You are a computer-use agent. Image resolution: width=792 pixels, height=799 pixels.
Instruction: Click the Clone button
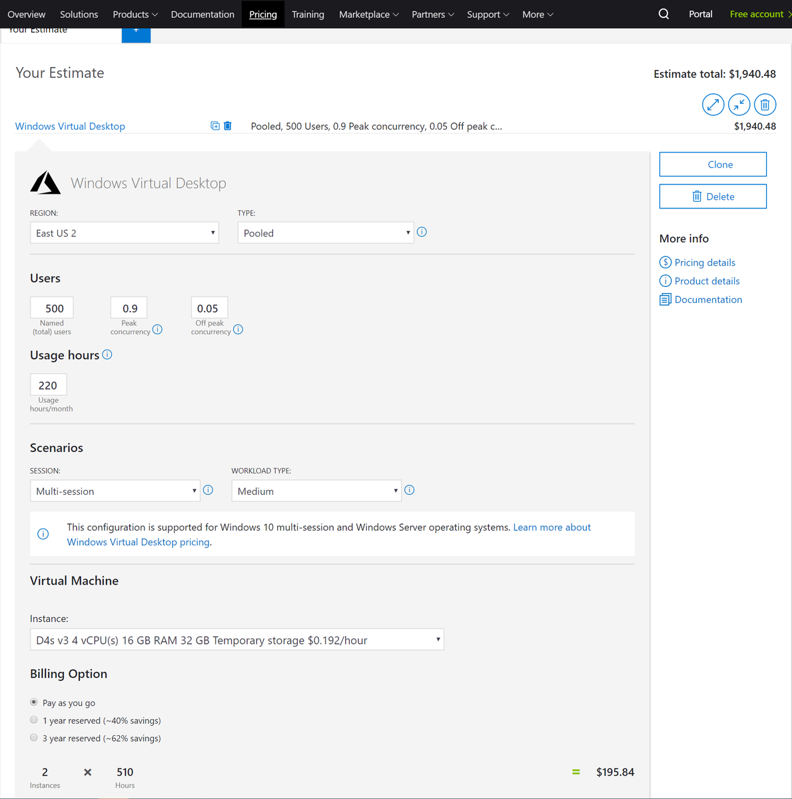(x=713, y=164)
